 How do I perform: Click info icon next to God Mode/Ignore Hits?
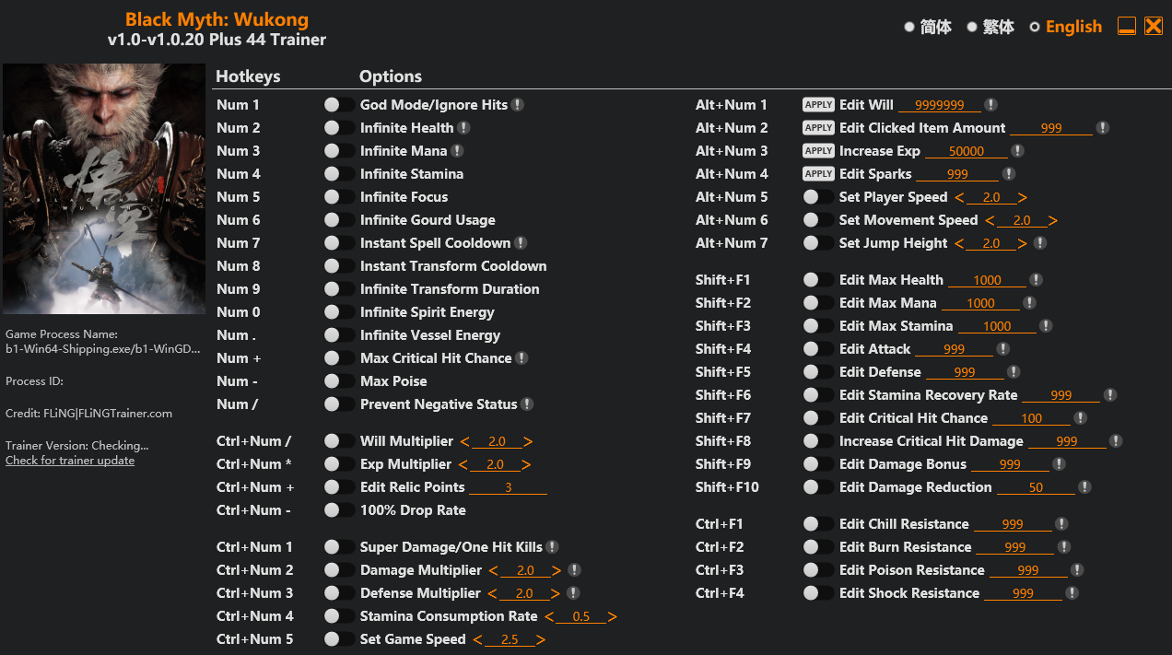[x=518, y=105]
